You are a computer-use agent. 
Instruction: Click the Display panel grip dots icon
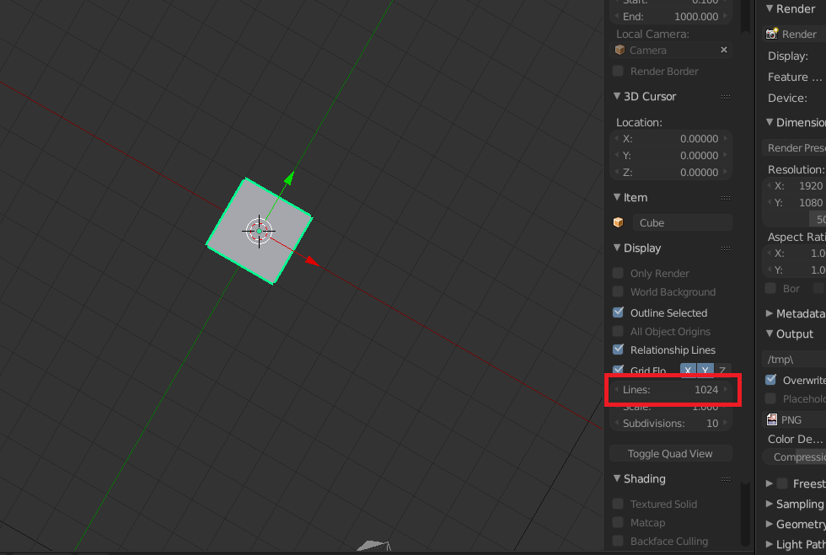tap(727, 248)
